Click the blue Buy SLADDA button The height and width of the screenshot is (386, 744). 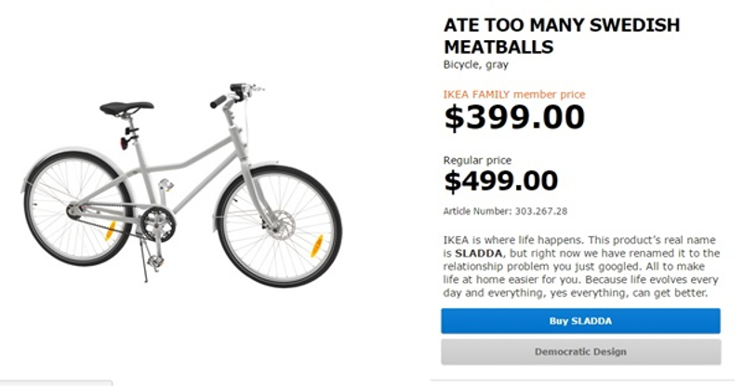coord(580,322)
